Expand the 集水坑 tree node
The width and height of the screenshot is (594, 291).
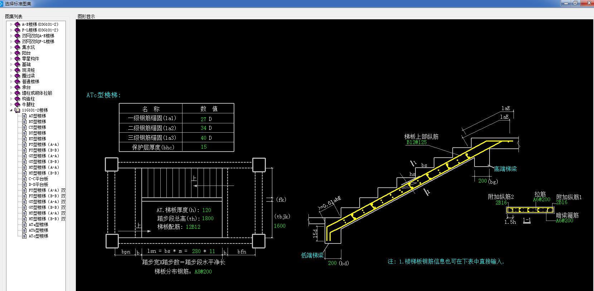coord(11,47)
